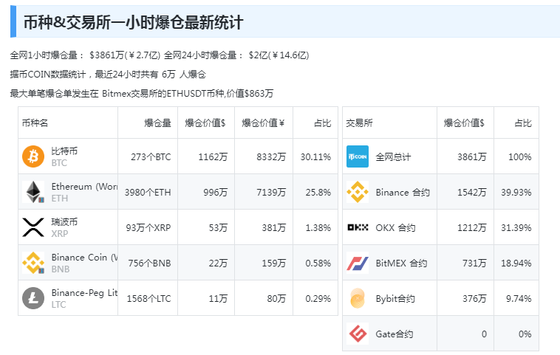Screen dimensions: 560x355
Task: Click the coin table 占比 column header
Action: pos(322,123)
